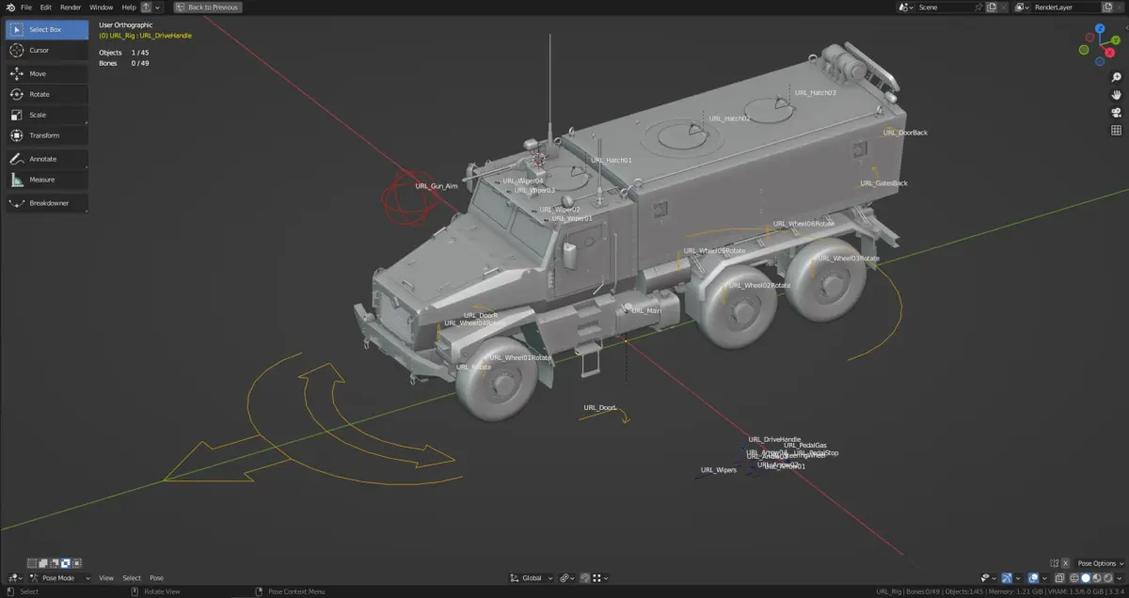Create a new Scene copy icon
This screenshot has width=1129, height=598.
(x=992, y=7)
